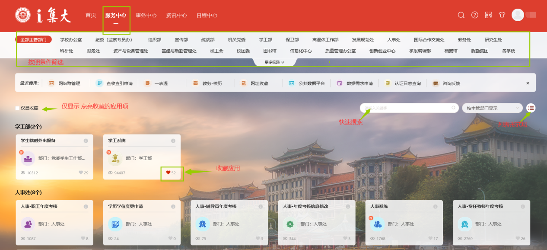Toggle the 仅显收藏 checkbox

17,108
